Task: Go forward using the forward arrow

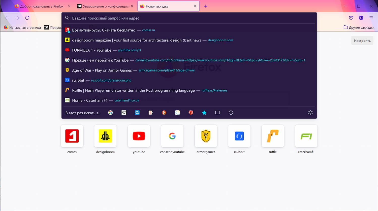Action: pos(17,18)
